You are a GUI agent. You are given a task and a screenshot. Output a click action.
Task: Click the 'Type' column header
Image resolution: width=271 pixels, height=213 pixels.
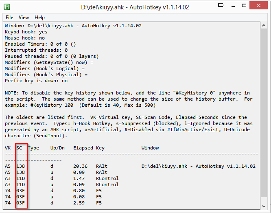(x=33, y=148)
